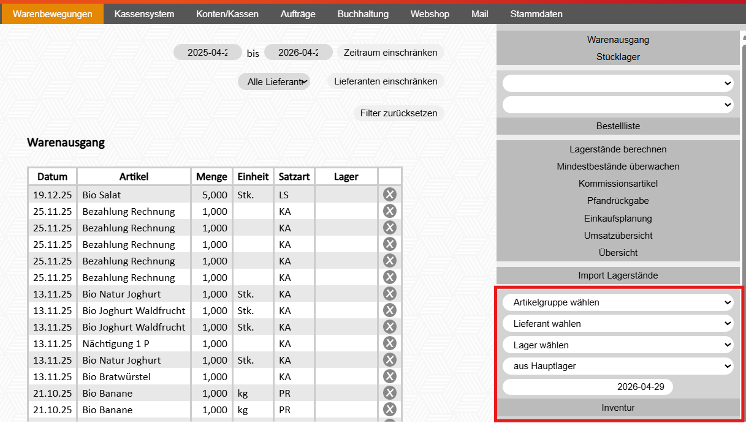Screen dimensions: 746x423
Task: Remove first Bio Banane row
Action: [390, 393]
